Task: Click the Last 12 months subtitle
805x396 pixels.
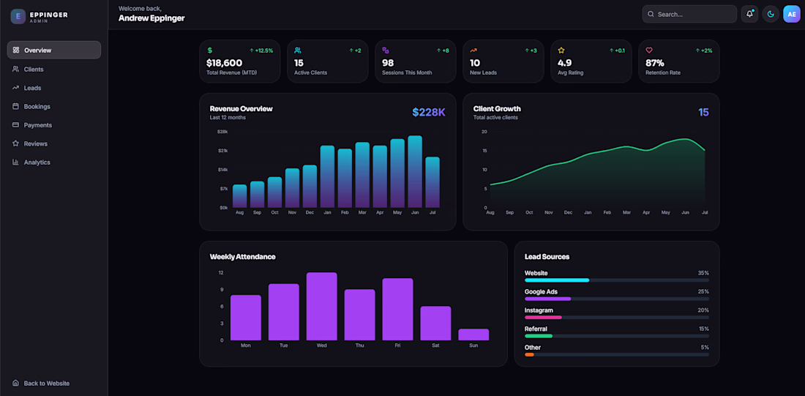Action: [x=228, y=118]
